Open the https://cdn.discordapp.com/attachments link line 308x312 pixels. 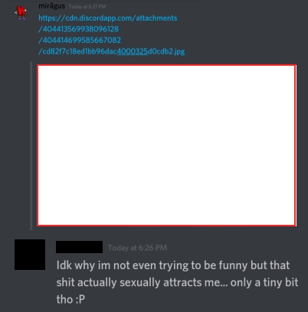click(x=108, y=18)
